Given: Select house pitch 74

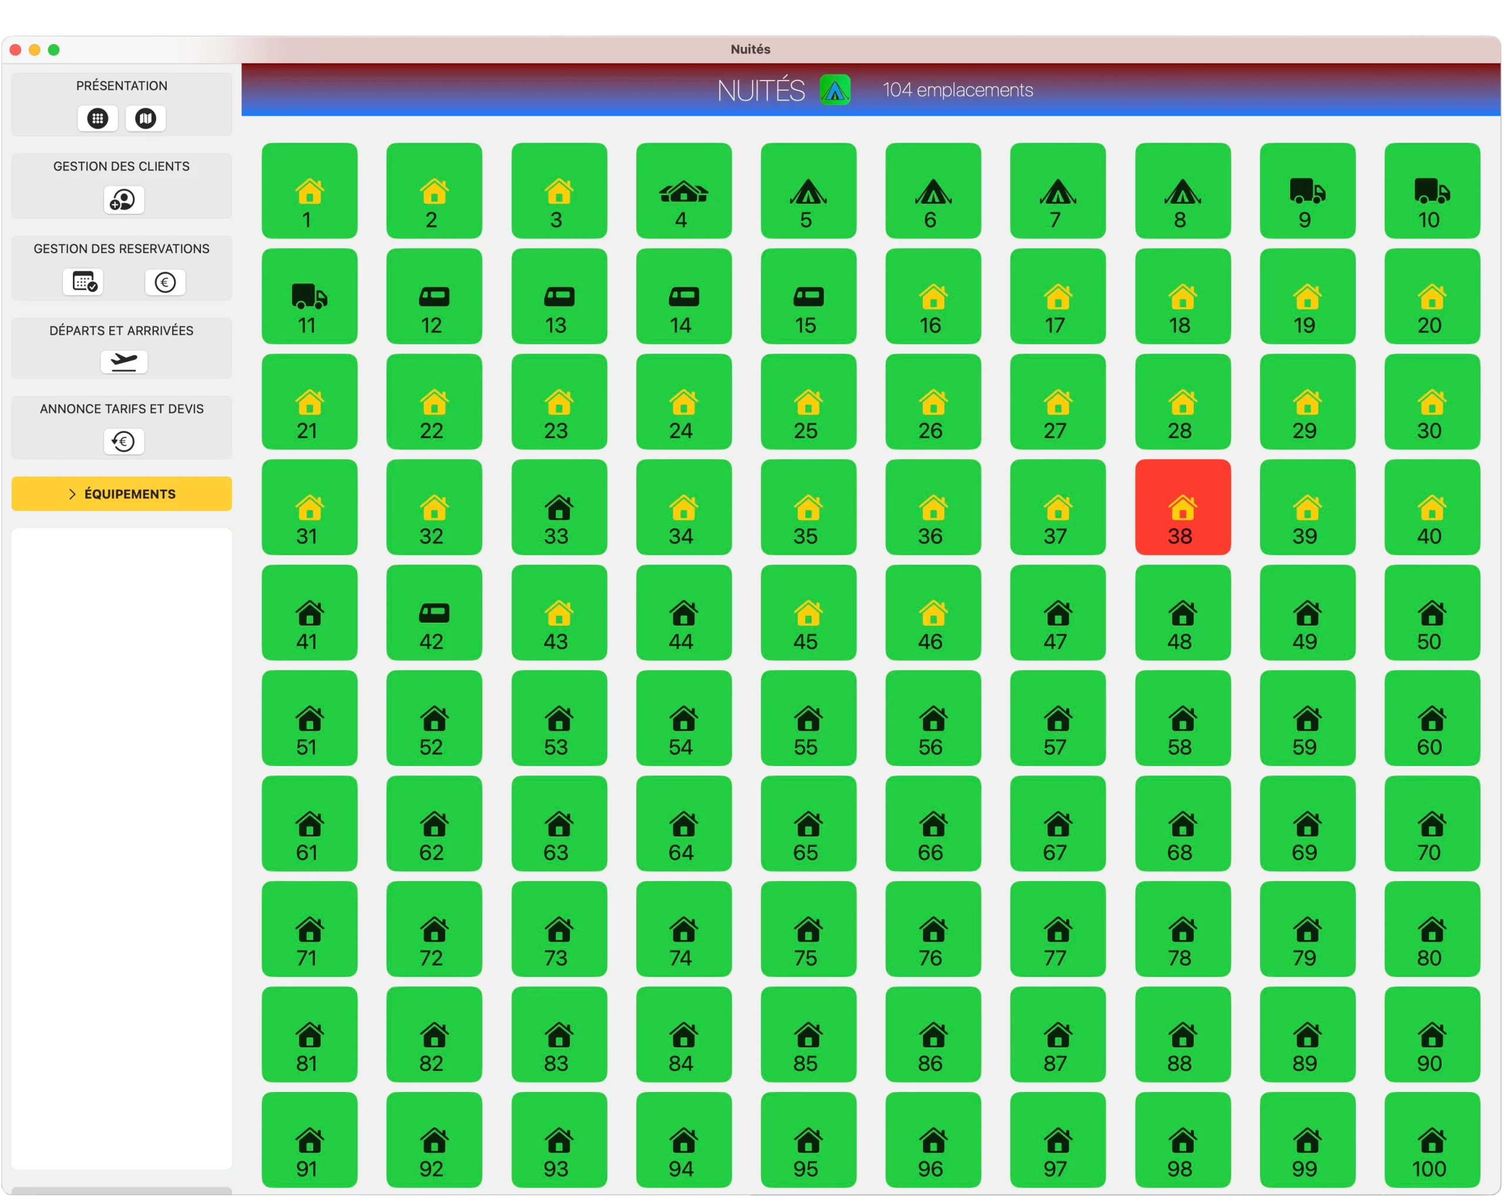Looking at the screenshot, I should click(684, 929).
